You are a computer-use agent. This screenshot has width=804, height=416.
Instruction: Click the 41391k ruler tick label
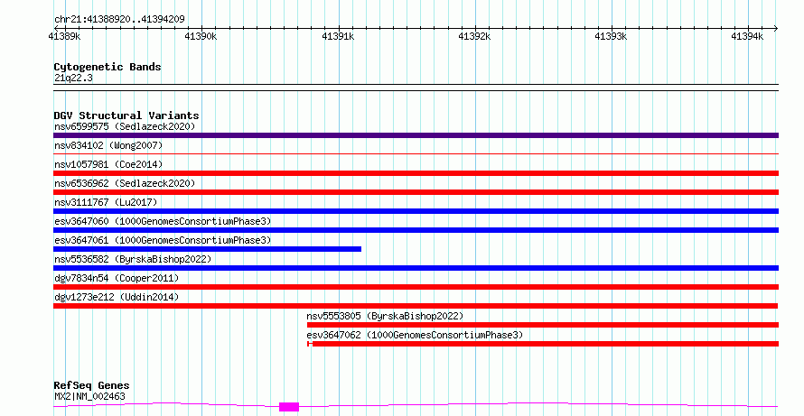[x=338, y=36]
